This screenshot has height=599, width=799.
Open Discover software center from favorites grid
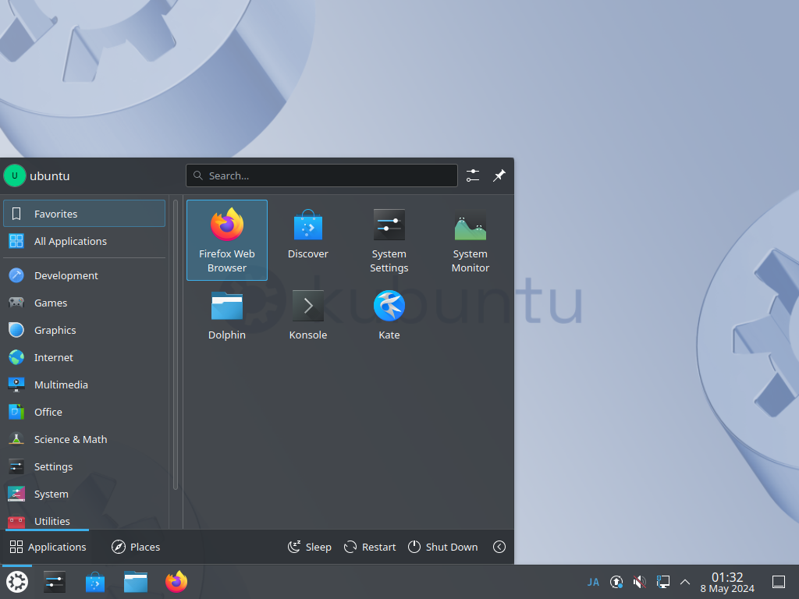307,240
